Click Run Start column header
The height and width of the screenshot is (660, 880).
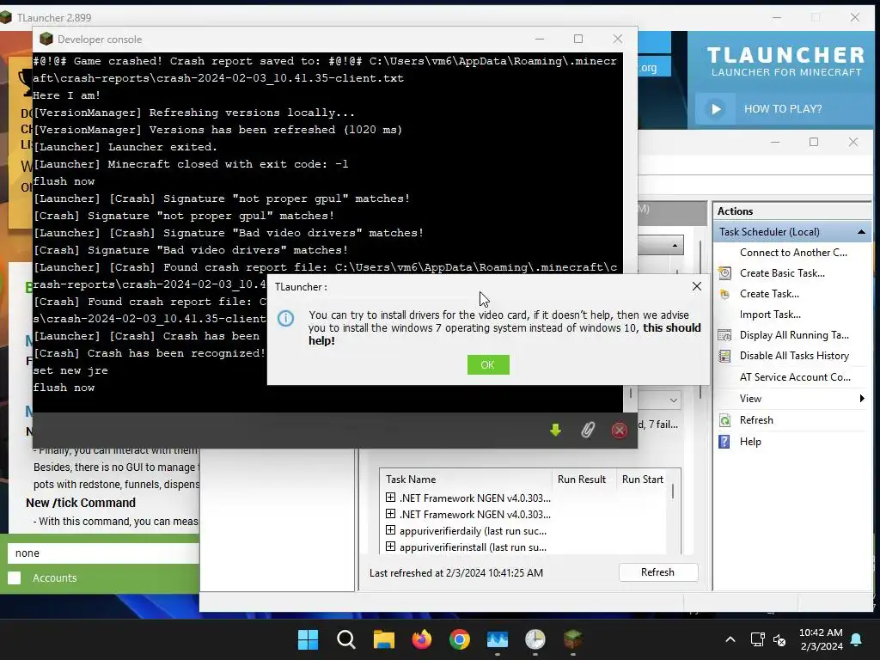pyautogui.click(x=643, y=480)
